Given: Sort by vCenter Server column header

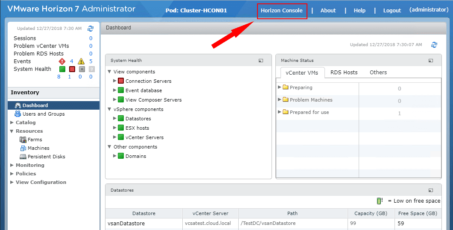Looking at the screenshot, I should click(210, 213).
